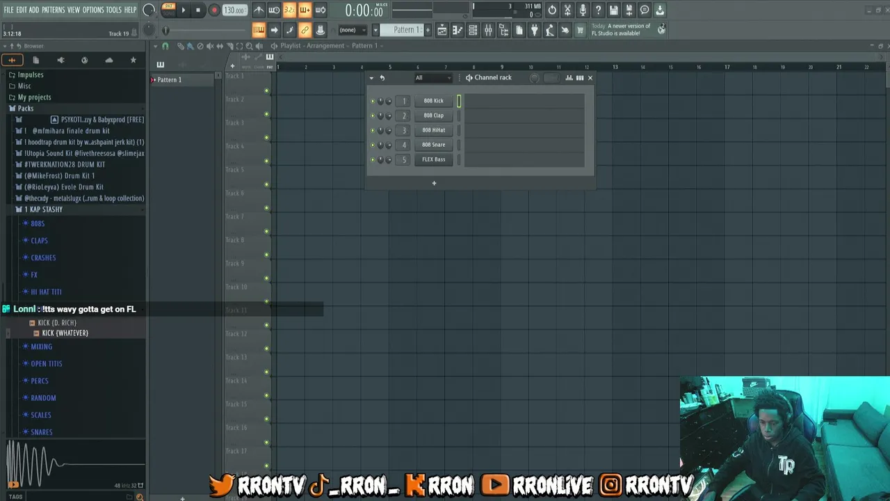890x501 pixels.
Task: Open the 808 Kick channel button
Action: (x=433, y=101)
